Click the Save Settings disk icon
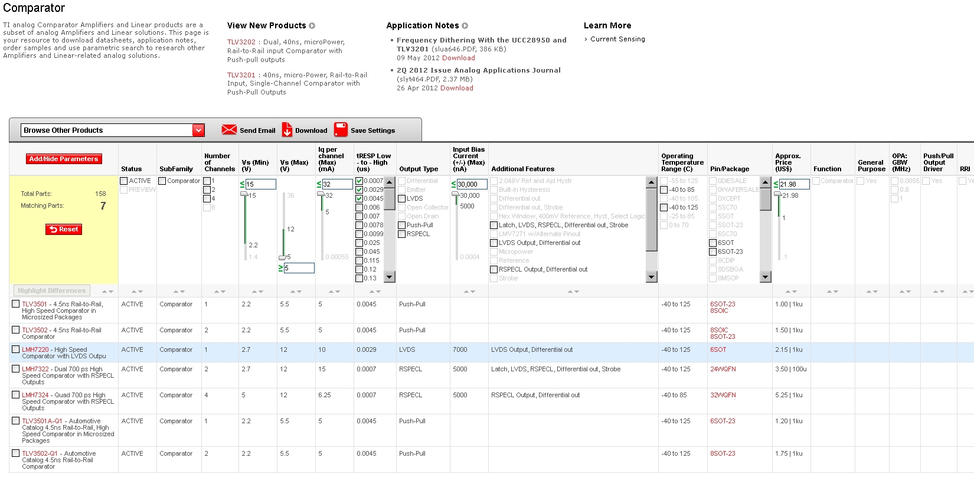 pos(341,130)
